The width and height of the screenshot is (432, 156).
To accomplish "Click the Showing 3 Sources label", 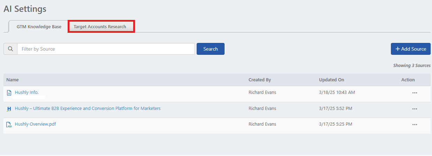I will pyautogui.click(x=412, y=66).
